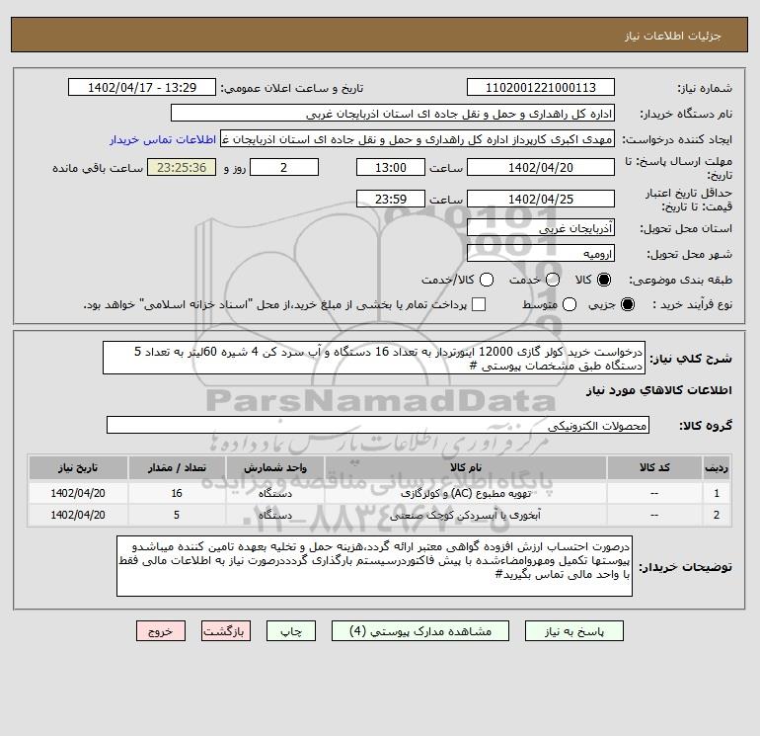The width and height of the screenshot is (760, 736).
Task: Select the خدمت radio button
Action: pos(553,280)
